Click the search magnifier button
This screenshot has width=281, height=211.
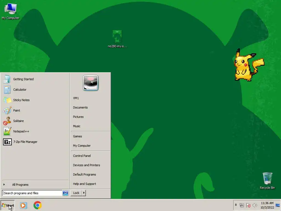click(x=65, y=193)
